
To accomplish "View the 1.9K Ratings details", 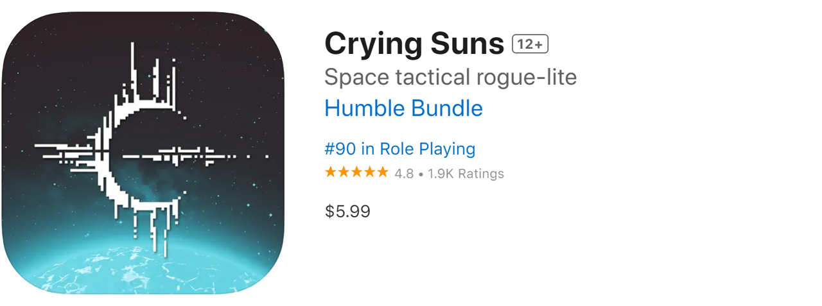I will (466, 174).
